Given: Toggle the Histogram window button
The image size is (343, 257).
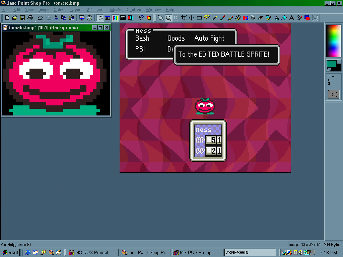Looking at the screenshot, I should pyautogui.click(x=123, y=18).
